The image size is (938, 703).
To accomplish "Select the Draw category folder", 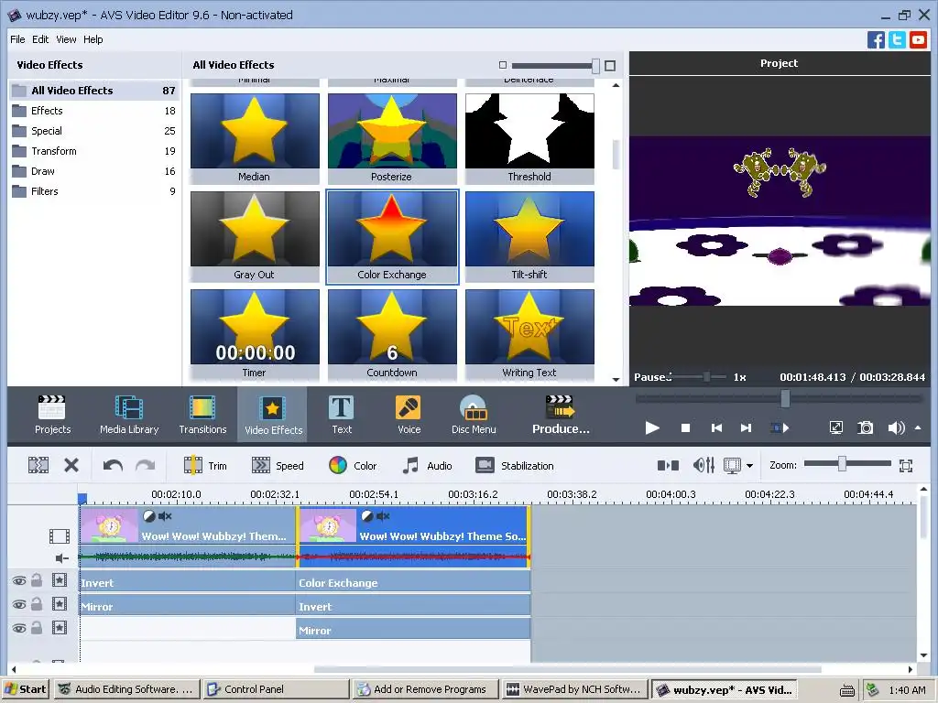I will click(94, 171).
